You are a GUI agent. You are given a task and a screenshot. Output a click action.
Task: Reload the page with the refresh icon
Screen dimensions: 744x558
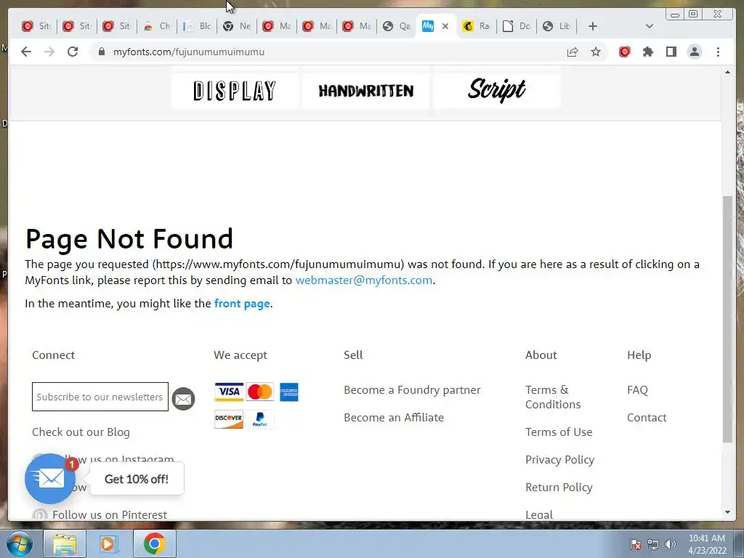pyautogui.click(x=73, y=52)
